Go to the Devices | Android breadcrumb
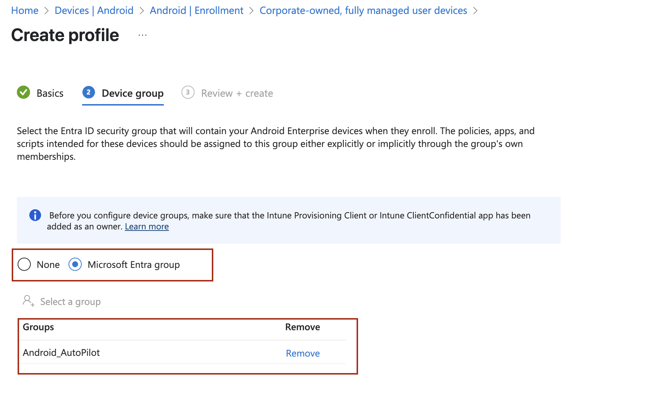The height and width of the screenshot is (398, 667). (94, 11)
